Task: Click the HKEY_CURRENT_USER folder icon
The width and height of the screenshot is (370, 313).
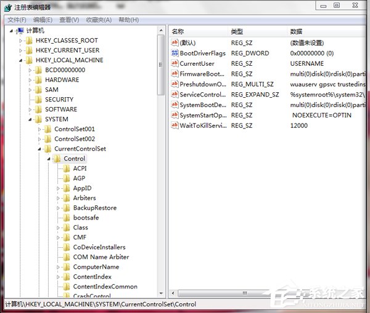Action: 29,50
